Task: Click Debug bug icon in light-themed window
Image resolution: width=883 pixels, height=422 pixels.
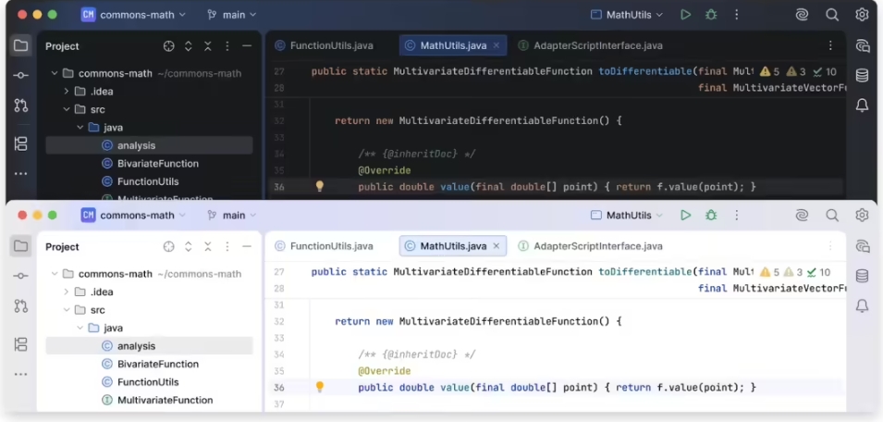Action: [x=711, y=216]
